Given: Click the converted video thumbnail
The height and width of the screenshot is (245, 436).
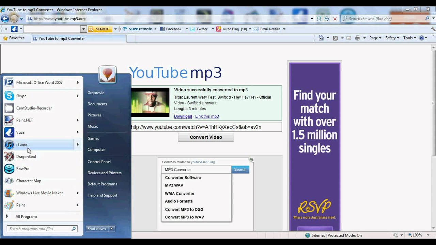Looking at the screenshot, I should pos(150,102).
